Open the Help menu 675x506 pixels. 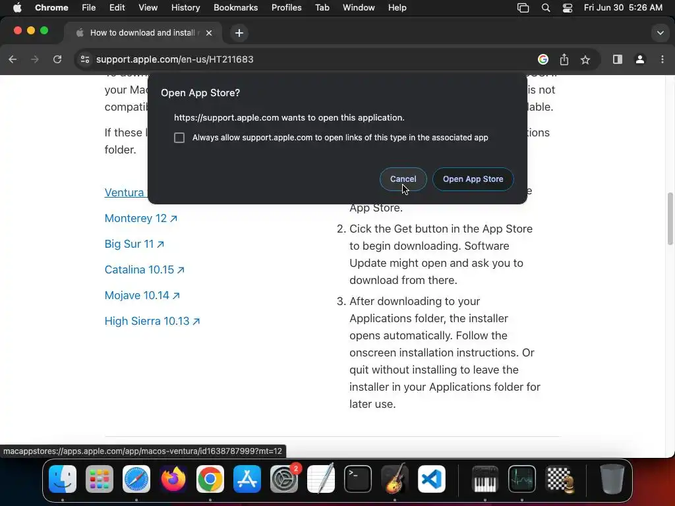coord(397,8)
